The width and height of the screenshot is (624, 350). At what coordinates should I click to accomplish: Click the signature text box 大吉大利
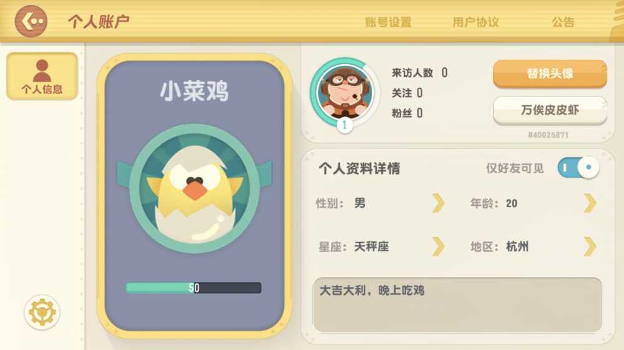[x=457, y=305]
